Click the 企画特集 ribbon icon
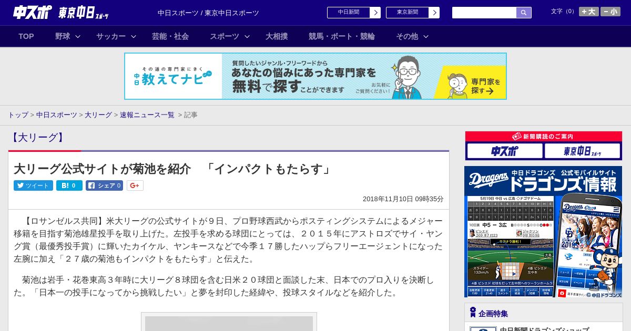Image resolution: width=631 pixels, height=331 pixels. [x=473, y=313]
